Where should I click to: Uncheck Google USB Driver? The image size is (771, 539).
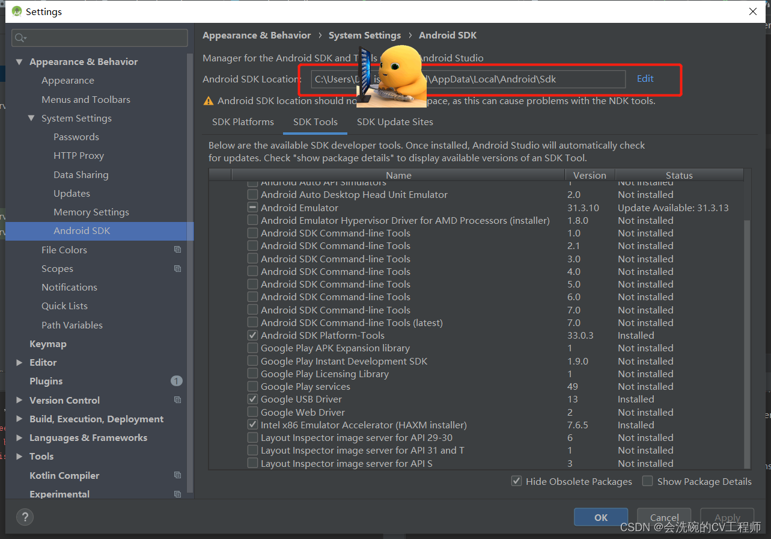(x=252, y=399)
